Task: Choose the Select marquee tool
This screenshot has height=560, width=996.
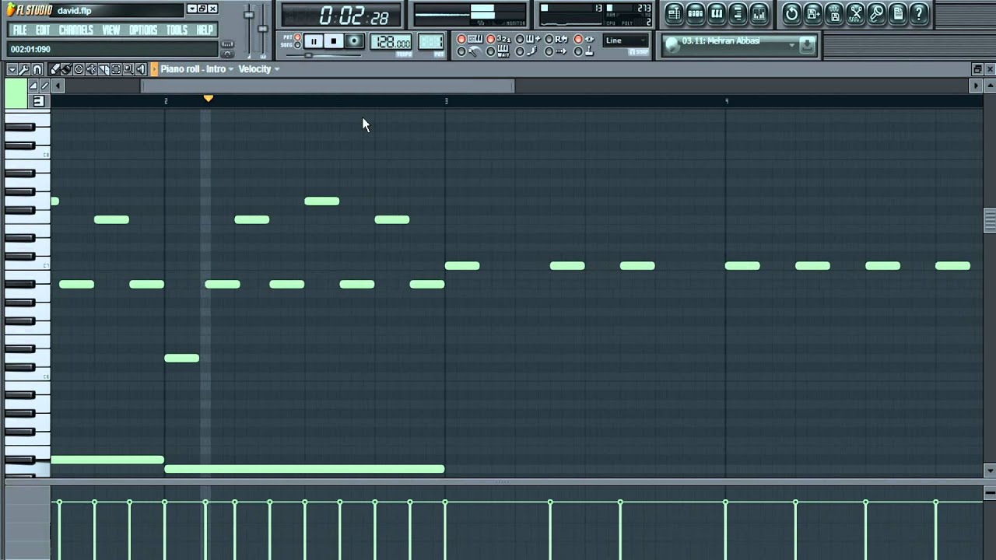Action: pyautogui.click(x=116, y=69)
